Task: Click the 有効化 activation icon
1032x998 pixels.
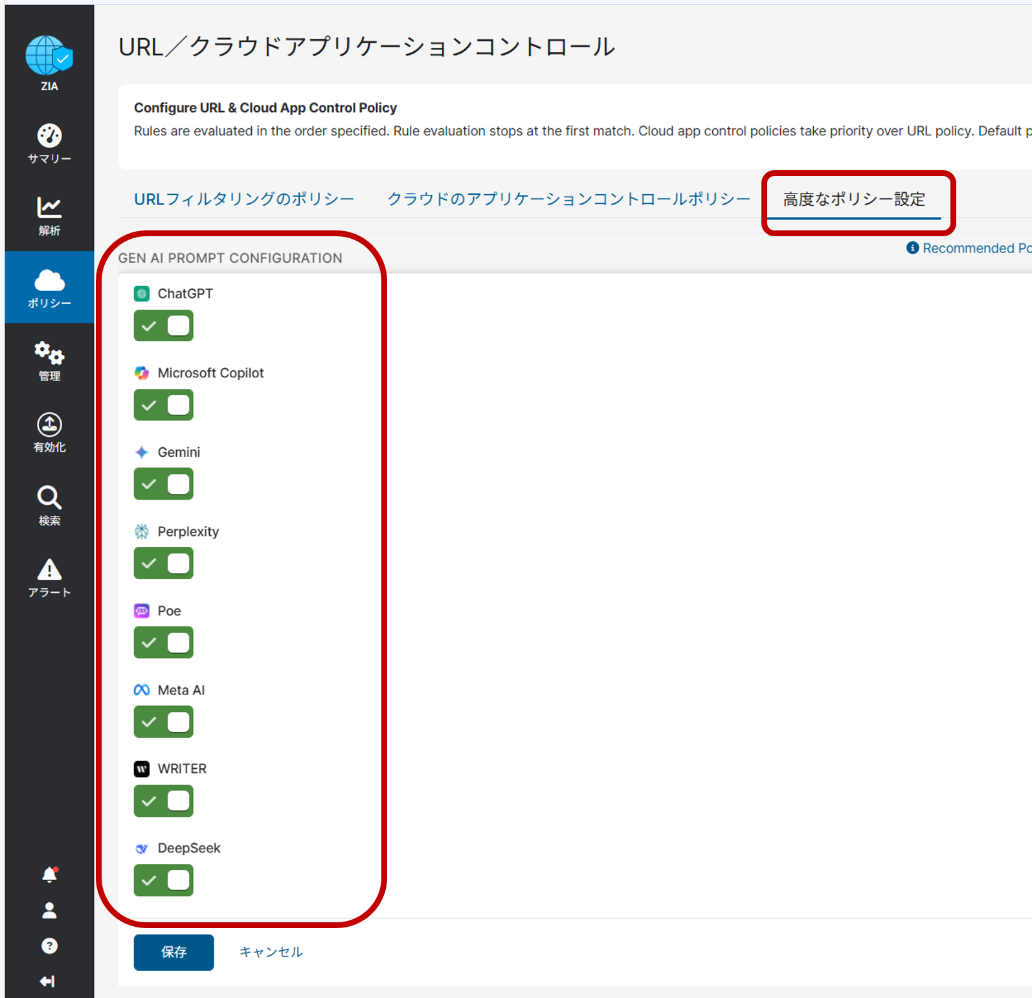Action: click(x=49, y=425)
